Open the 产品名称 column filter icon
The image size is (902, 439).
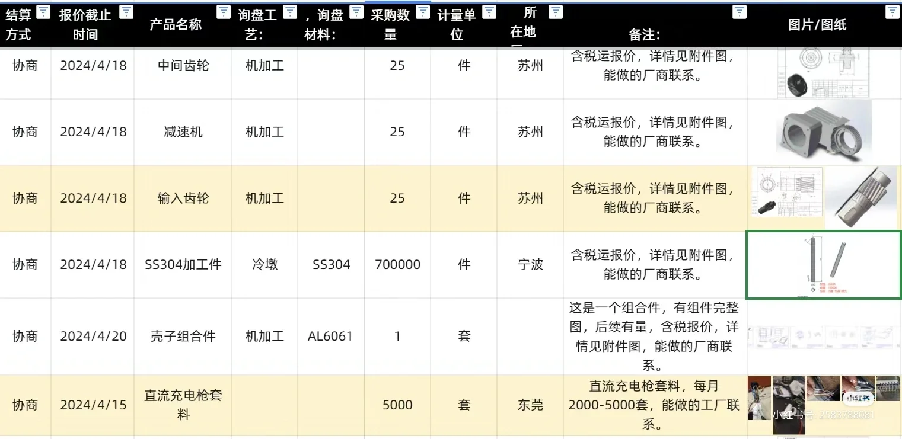(223, 10)
